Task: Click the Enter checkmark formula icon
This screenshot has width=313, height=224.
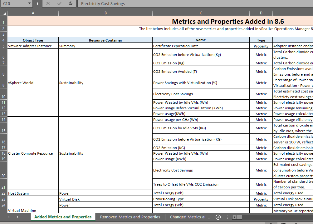Action: (59, 3)
